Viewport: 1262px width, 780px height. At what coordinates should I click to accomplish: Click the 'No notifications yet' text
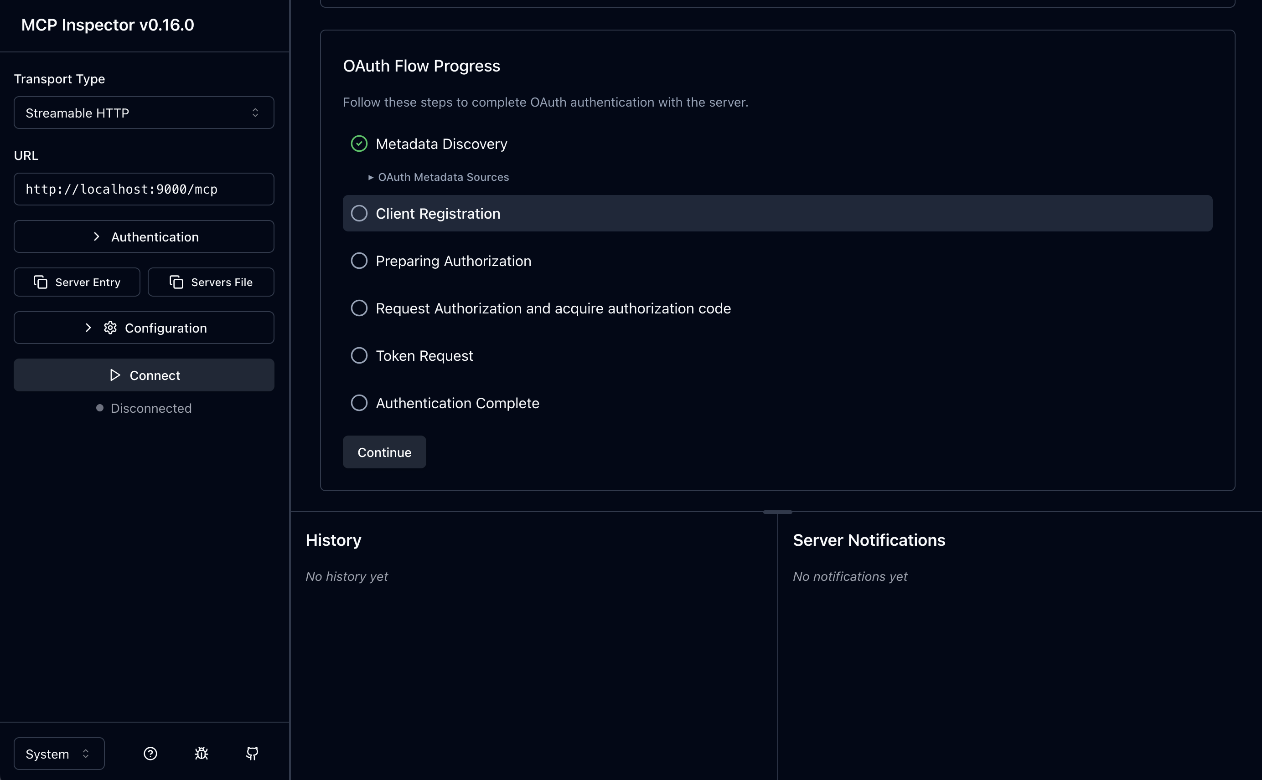[x=850, y=576]
